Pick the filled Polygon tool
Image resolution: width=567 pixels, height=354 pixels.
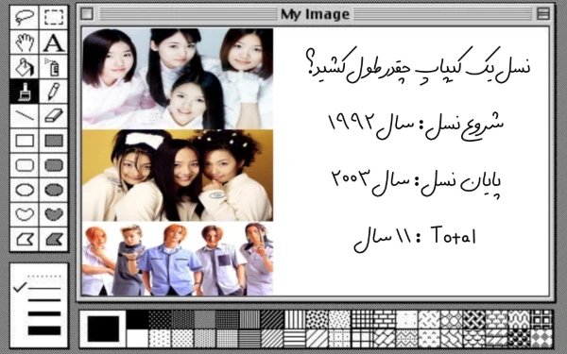tap(54, 239)
